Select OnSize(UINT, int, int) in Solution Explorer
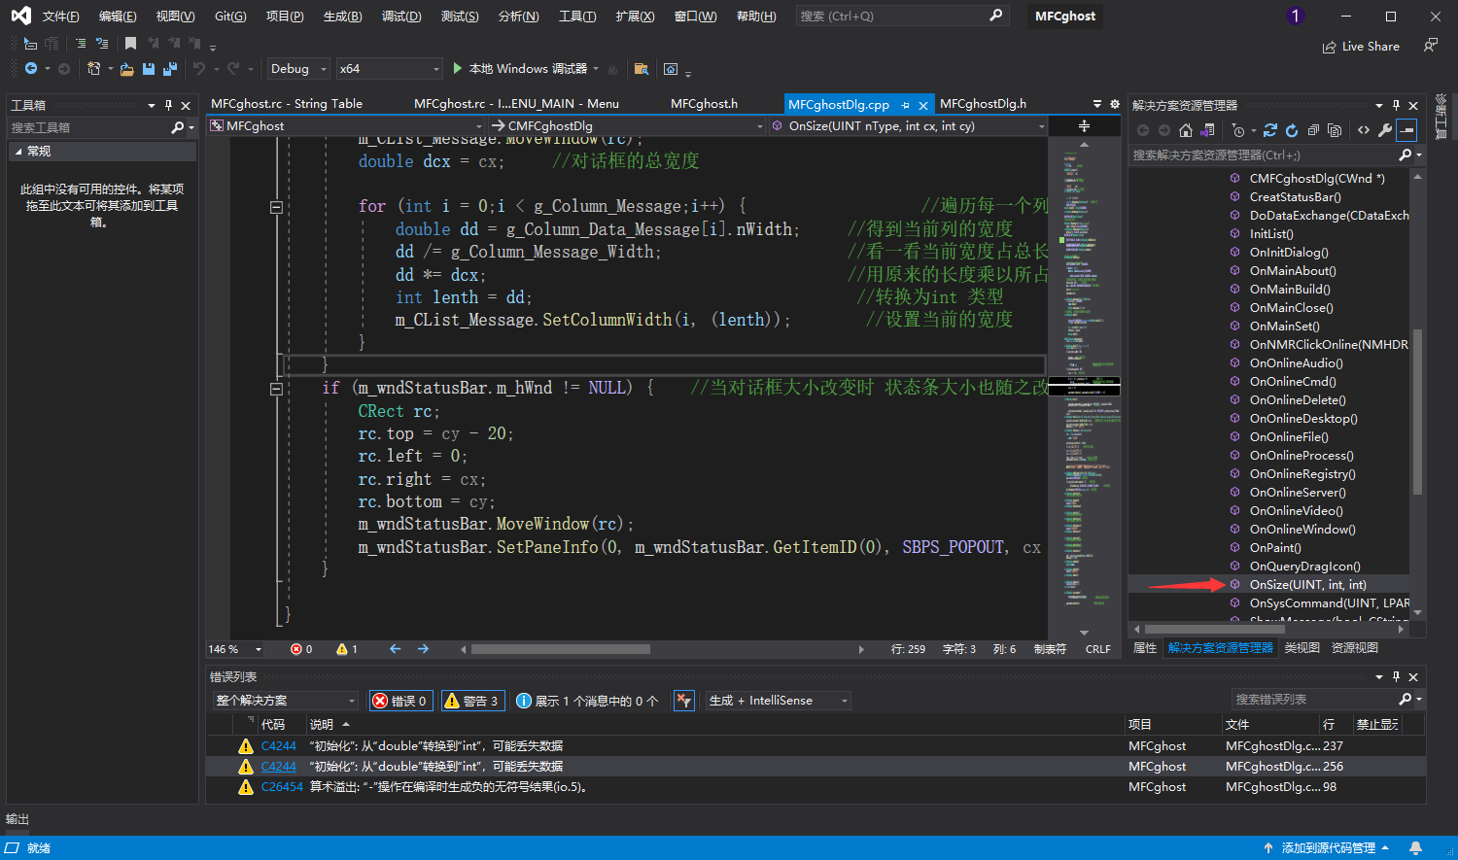Screen dimensions: 1458x860 coord(1307,585)
